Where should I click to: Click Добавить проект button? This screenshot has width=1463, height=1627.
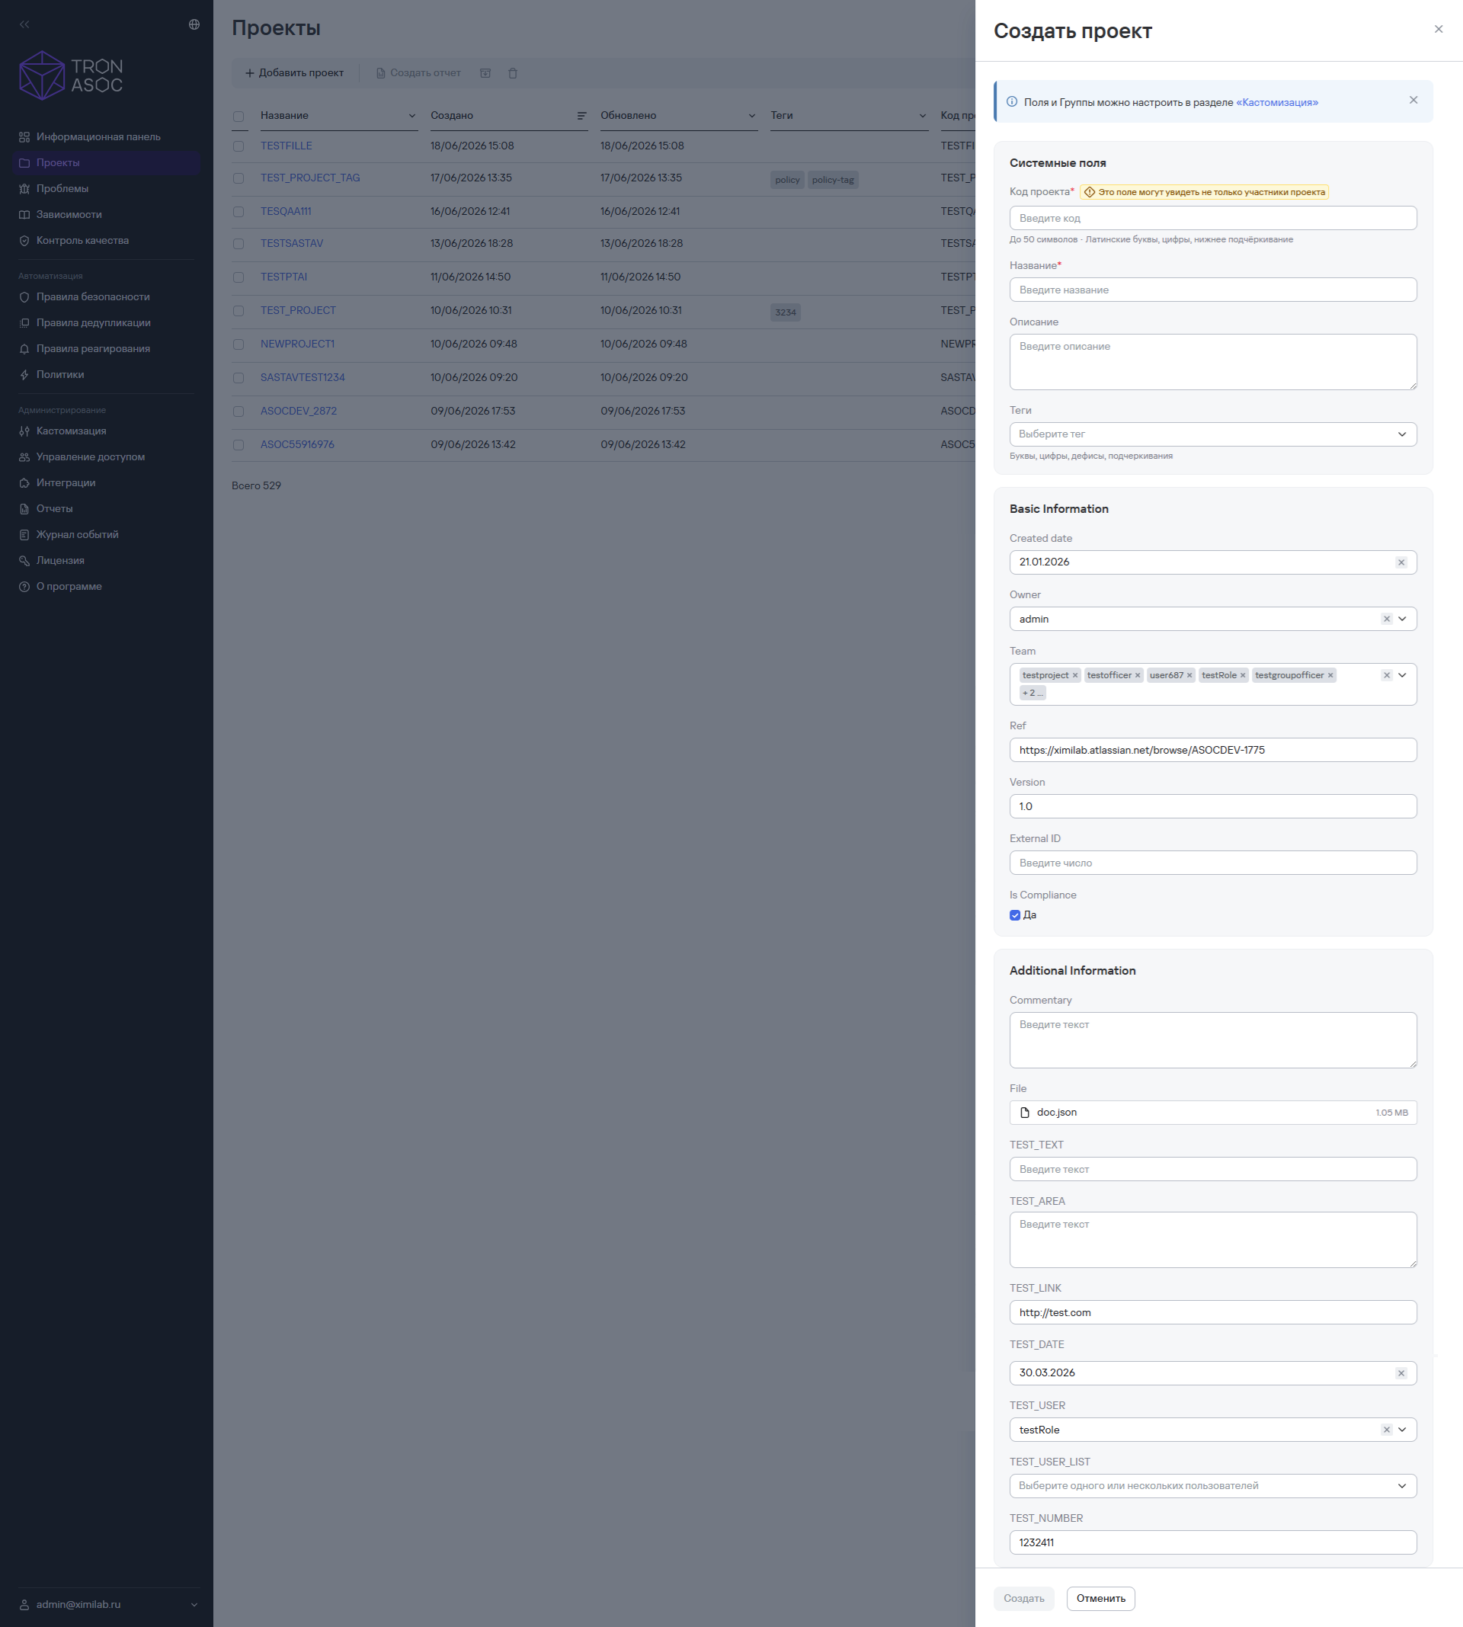pyautogui.click(x=294, y=73)
